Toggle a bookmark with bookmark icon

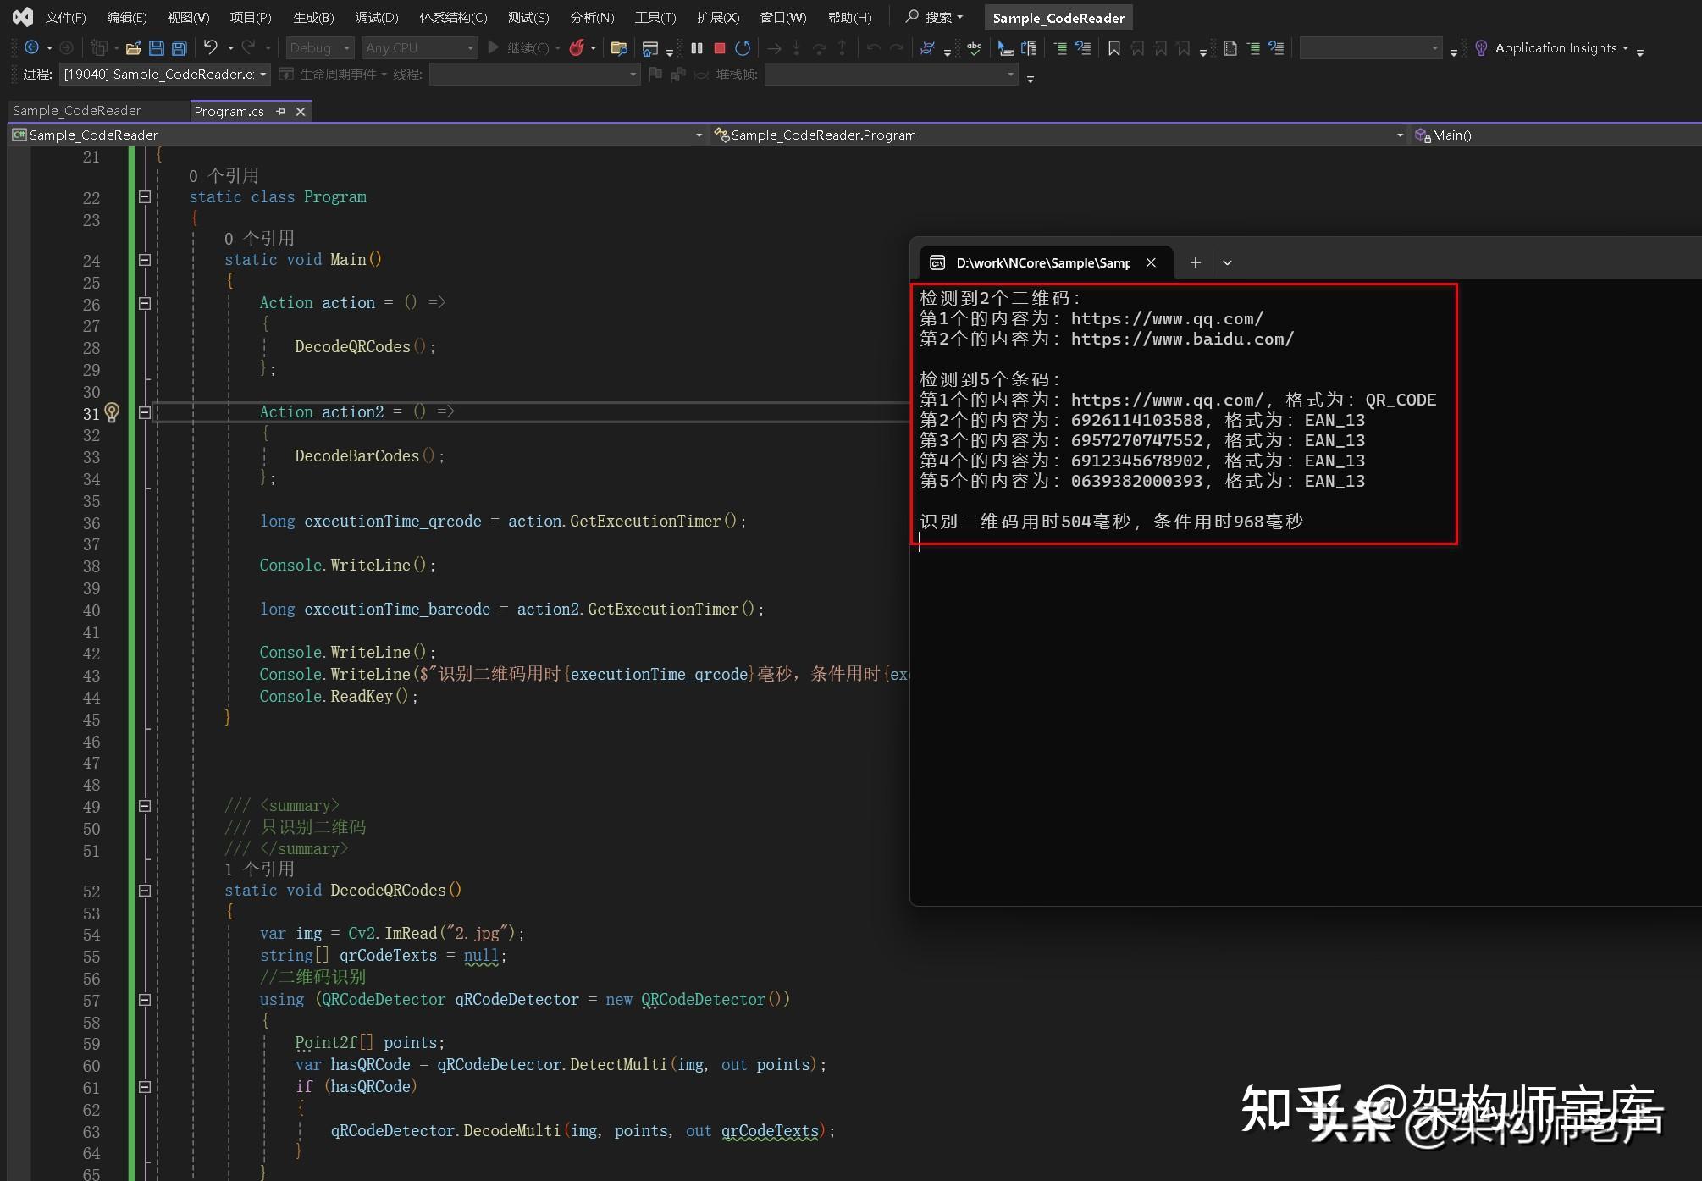click(x=1113, y=48)
